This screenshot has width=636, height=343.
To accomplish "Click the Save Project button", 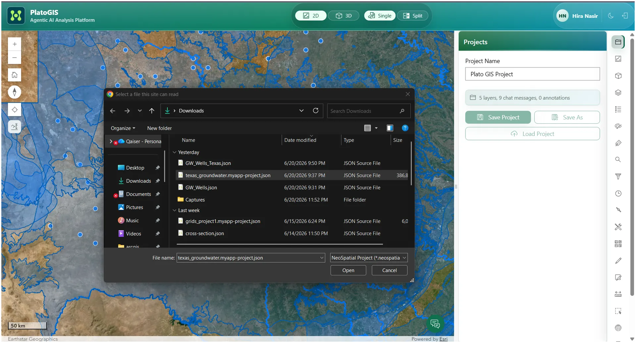I will pyautogui.click(x=498, y=117).
